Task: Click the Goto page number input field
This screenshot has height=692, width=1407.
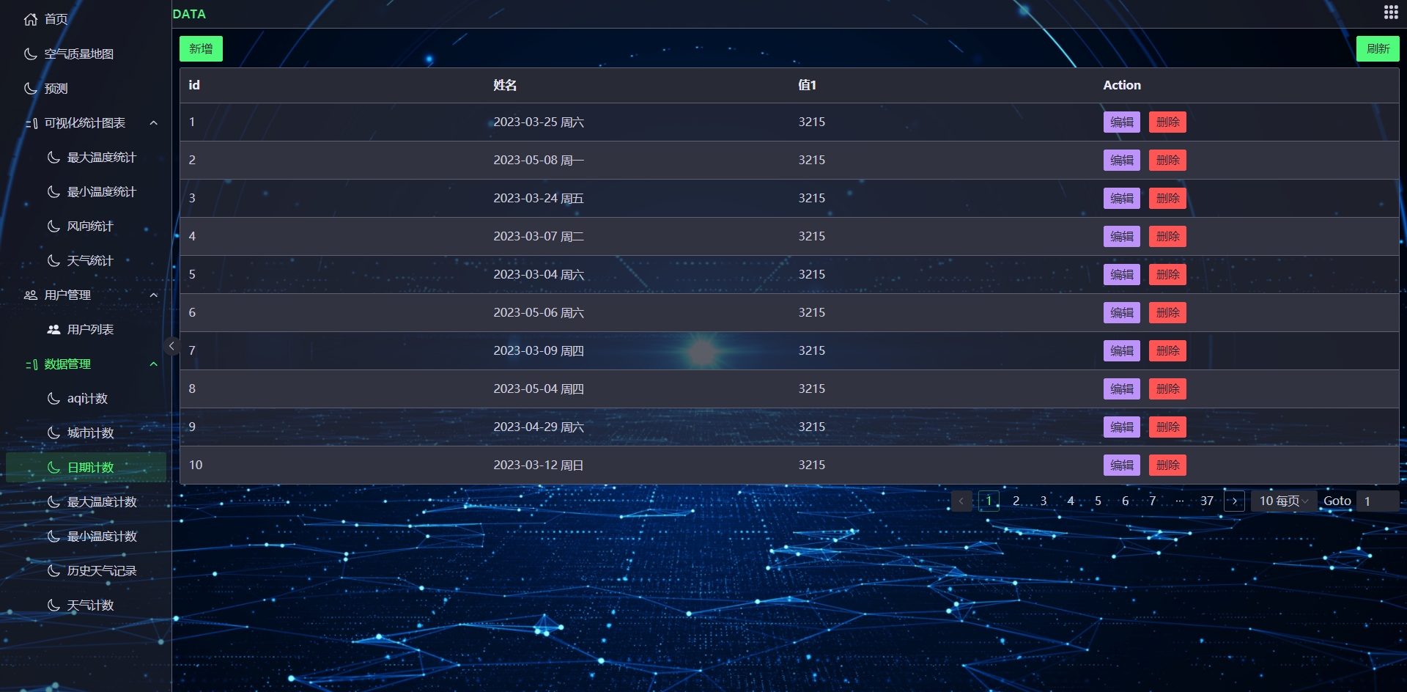Action: point(1376,501)
